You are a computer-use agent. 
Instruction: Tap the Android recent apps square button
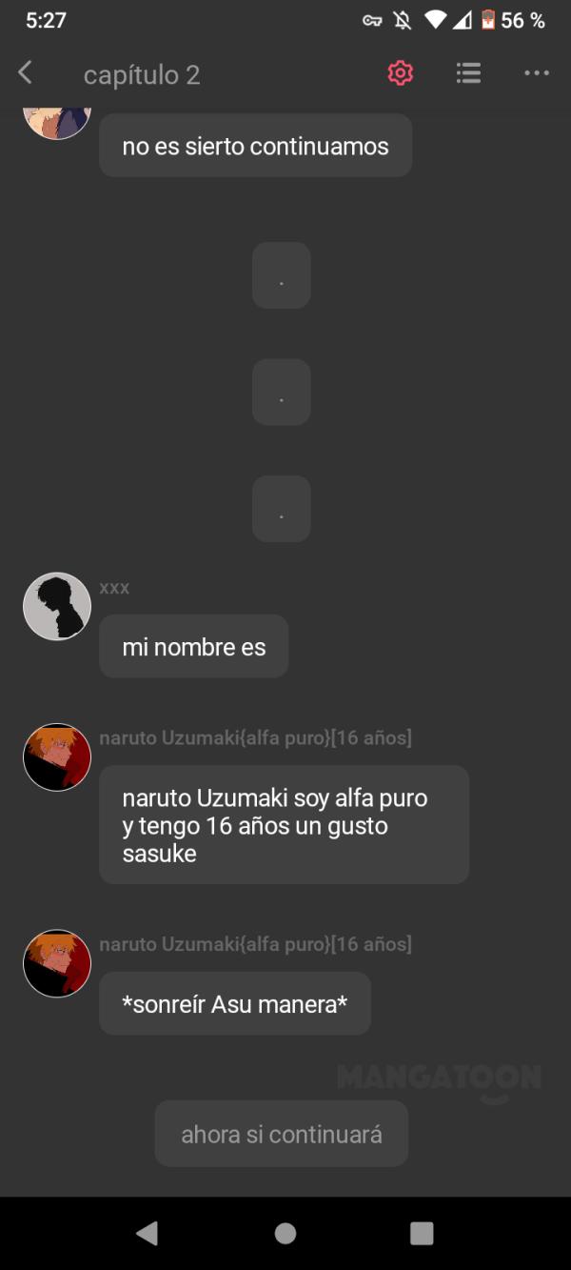coord(422,1234)
